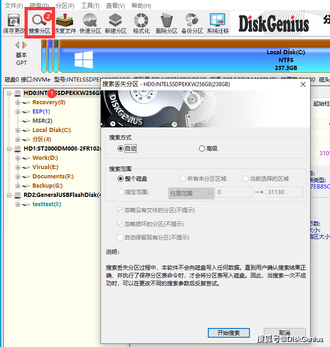The width and height of the screenshot is (330, 347).
Task: Click the Windows logo on disk map
Action: 84,59
